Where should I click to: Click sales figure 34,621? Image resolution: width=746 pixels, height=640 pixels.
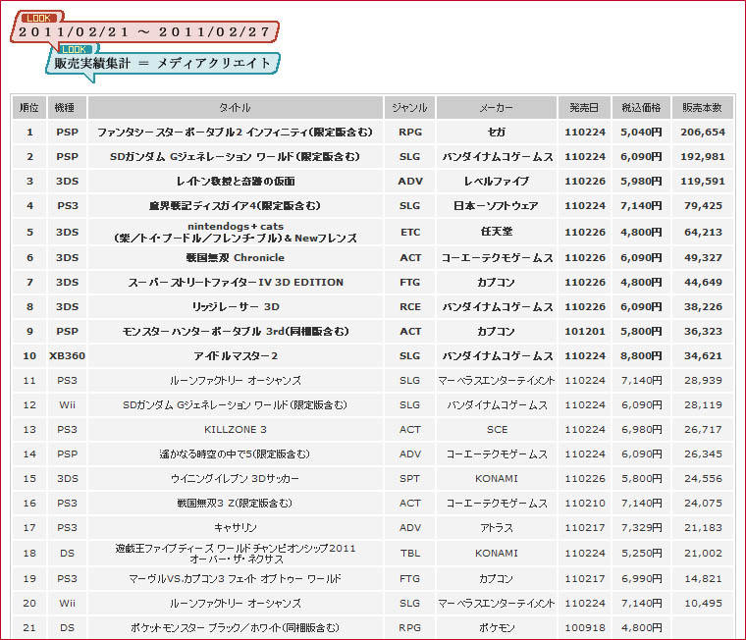703,356
